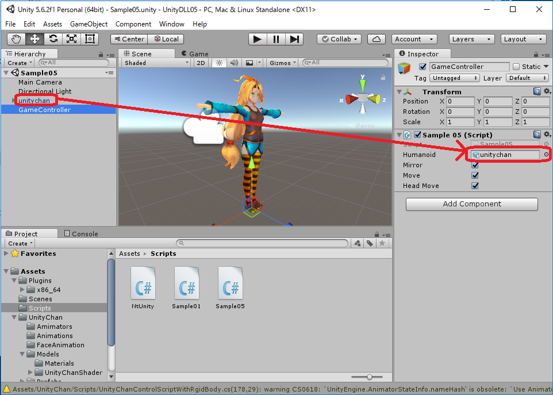Adjust the project icon size slider
Screen dimensions: 553x395
pos(370,377)
